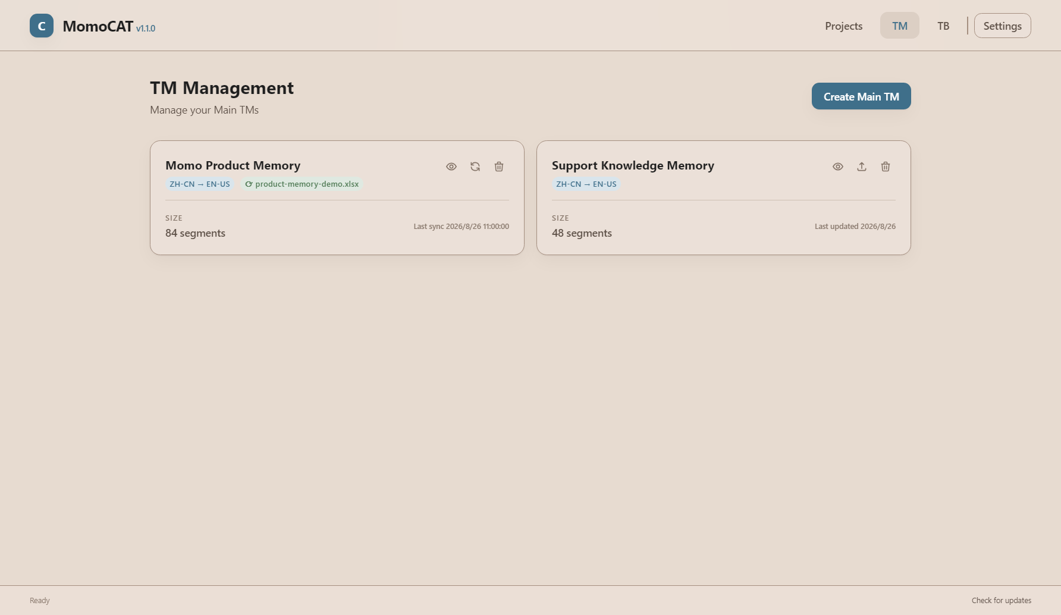Click the MomoCAT logo icon
Image resolution: width=1061 pixels, height=615 pixels.
tap(42, 26)
